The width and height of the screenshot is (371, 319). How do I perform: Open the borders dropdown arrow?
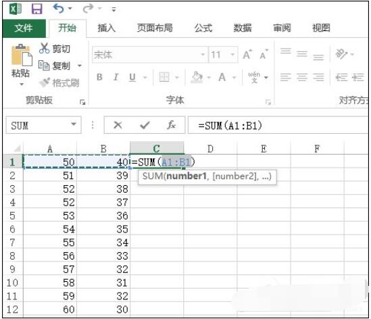point(177,77)
